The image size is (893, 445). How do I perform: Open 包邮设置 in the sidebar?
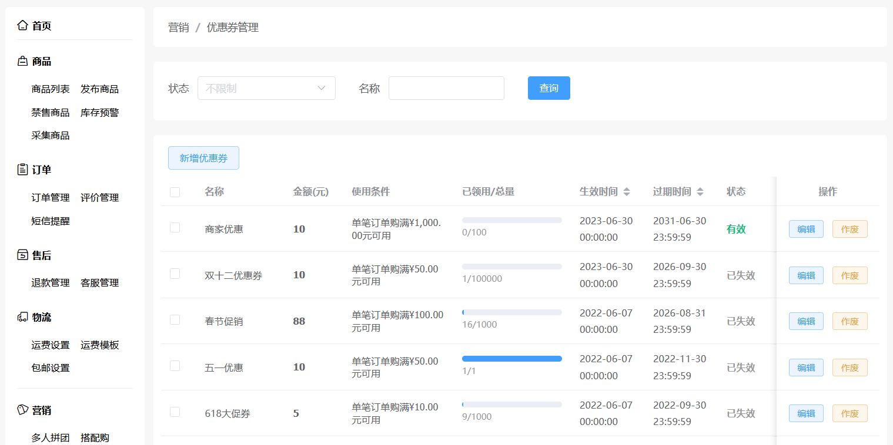(51, 368)
